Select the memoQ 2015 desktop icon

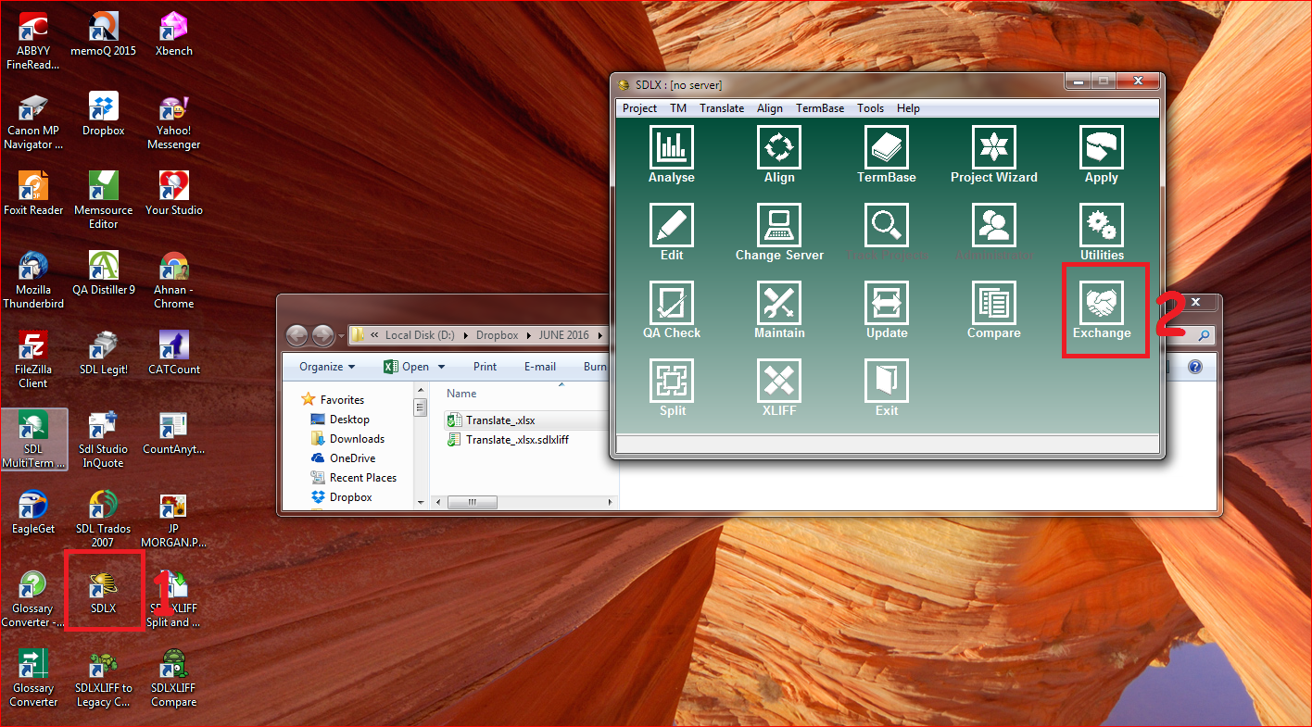click(104, 35)
